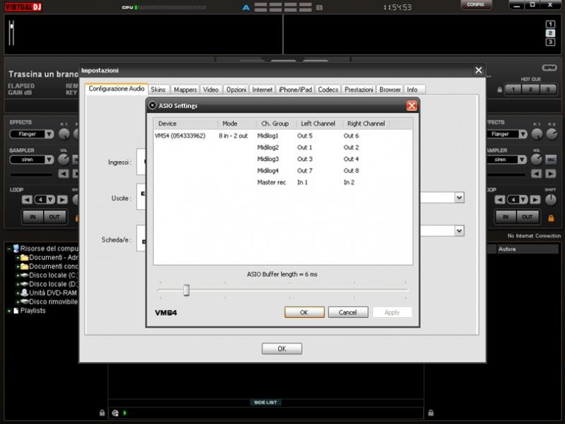The height and width of the screenshot is (424, 565).
Task: Click the right deck sampler REC button
Action: coord(551,160)
